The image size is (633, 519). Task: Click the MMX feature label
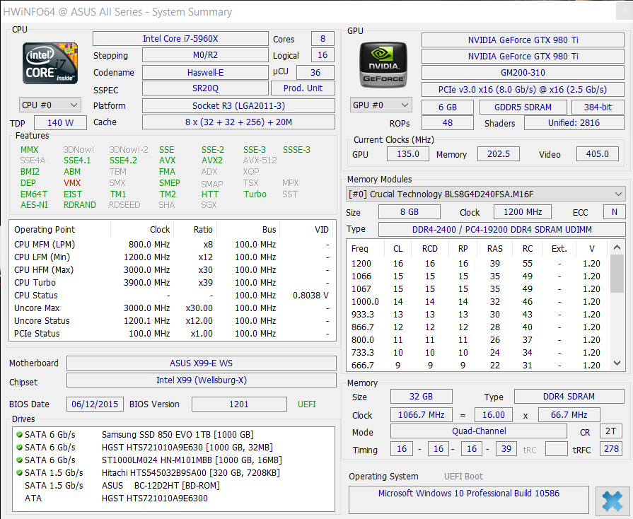(x=30, y=150)
